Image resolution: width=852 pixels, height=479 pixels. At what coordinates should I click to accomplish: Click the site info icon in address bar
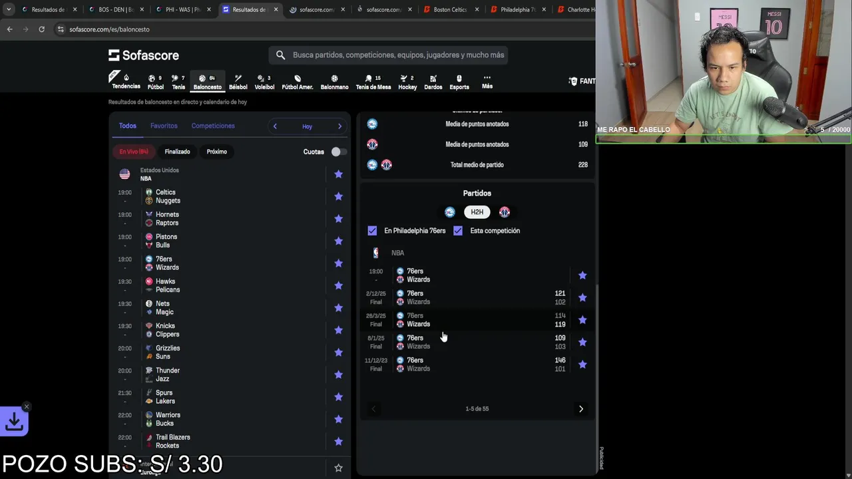[x=61, y=29]
